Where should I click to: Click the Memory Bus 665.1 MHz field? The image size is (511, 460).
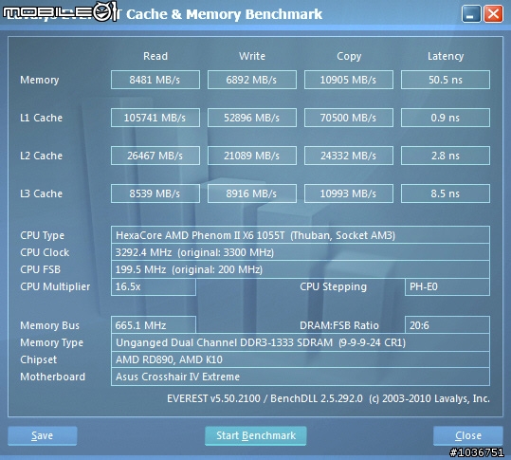tap(154, 325)
